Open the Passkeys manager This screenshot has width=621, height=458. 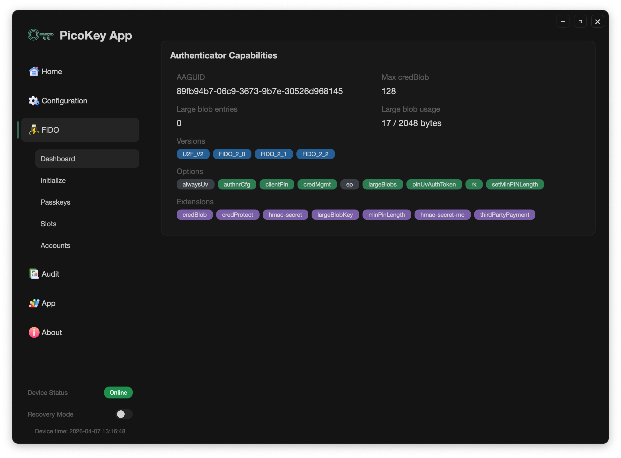tap(56, 202)
